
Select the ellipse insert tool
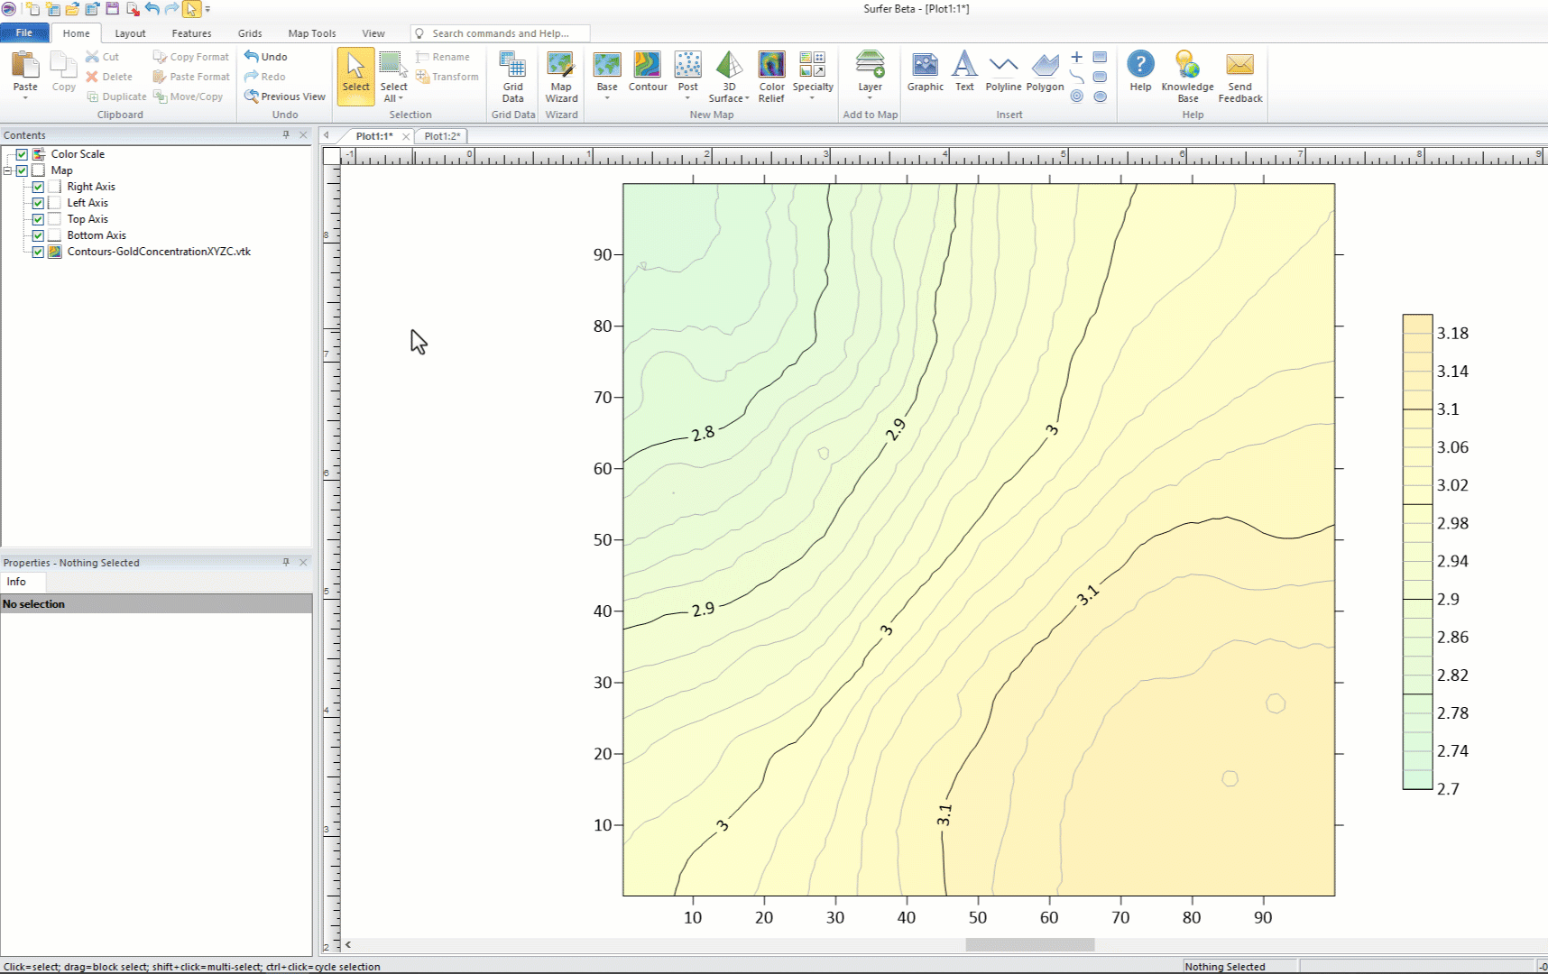coord(1100,96)
